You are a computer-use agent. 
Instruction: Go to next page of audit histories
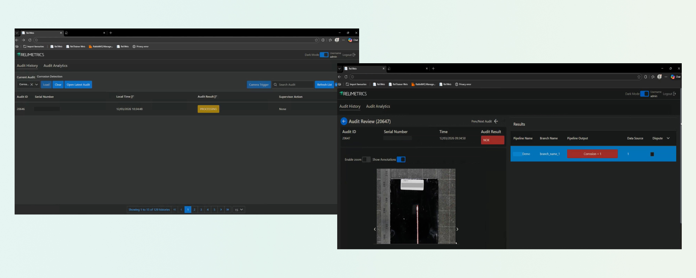tap(221, 210)
